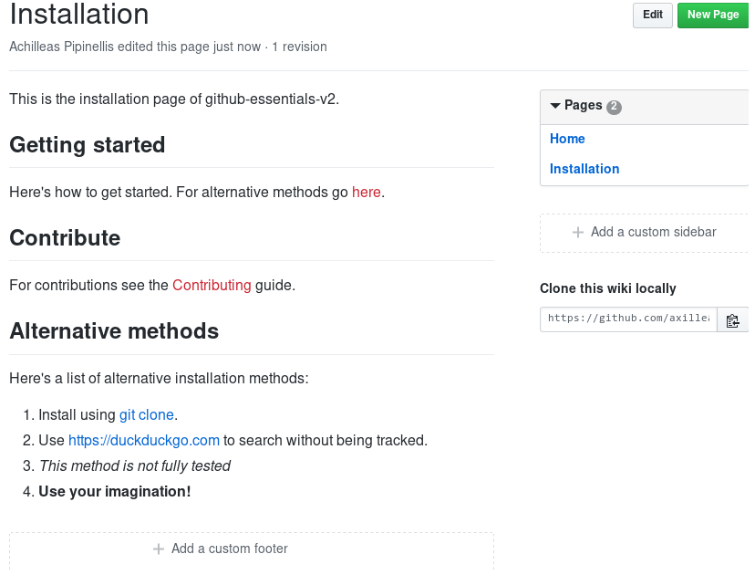Open Installation link in the Pages sidebar
Viewport: 755px width, 575px height.
(x=584, y=169)
